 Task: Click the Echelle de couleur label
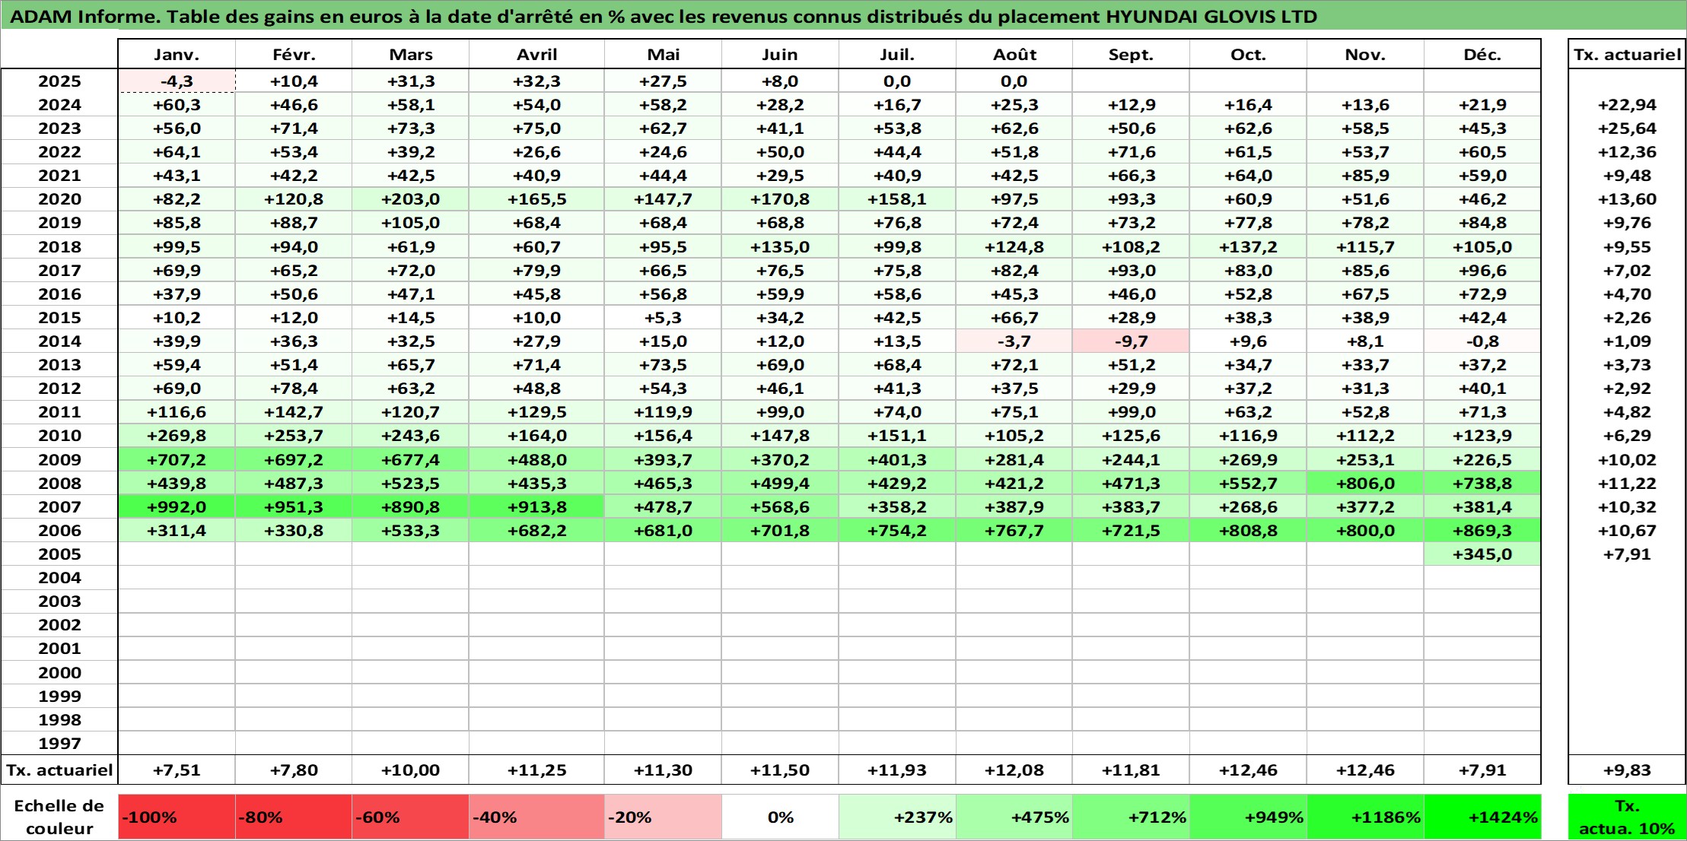tap(59, 817)
